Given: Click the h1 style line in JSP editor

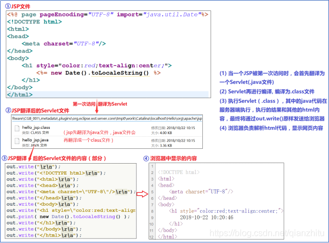Looking at the screenshot, I should 97,66.
